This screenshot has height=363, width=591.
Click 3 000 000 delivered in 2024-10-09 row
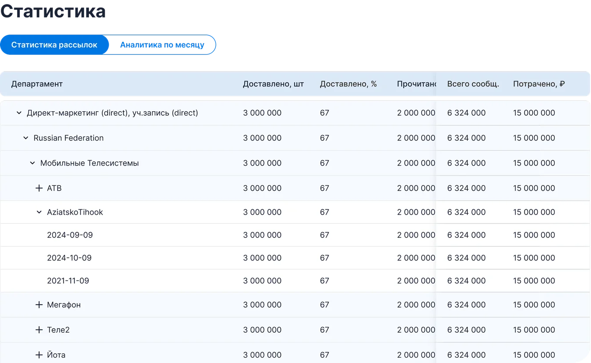[x=262, y=258]
